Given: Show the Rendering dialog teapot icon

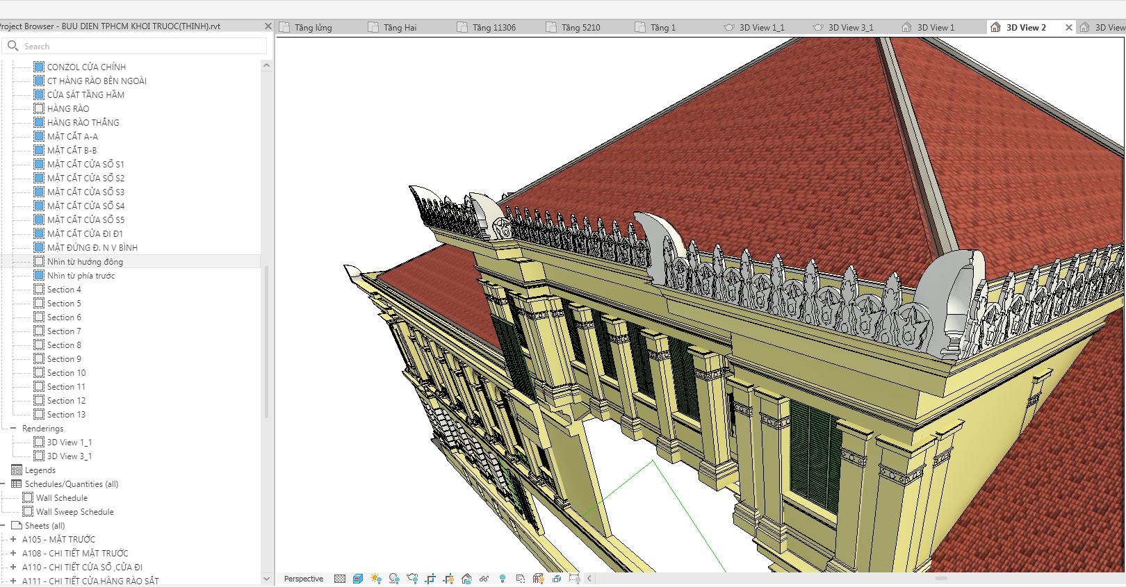Looking at the screenshot, I should tap(412, 579).
